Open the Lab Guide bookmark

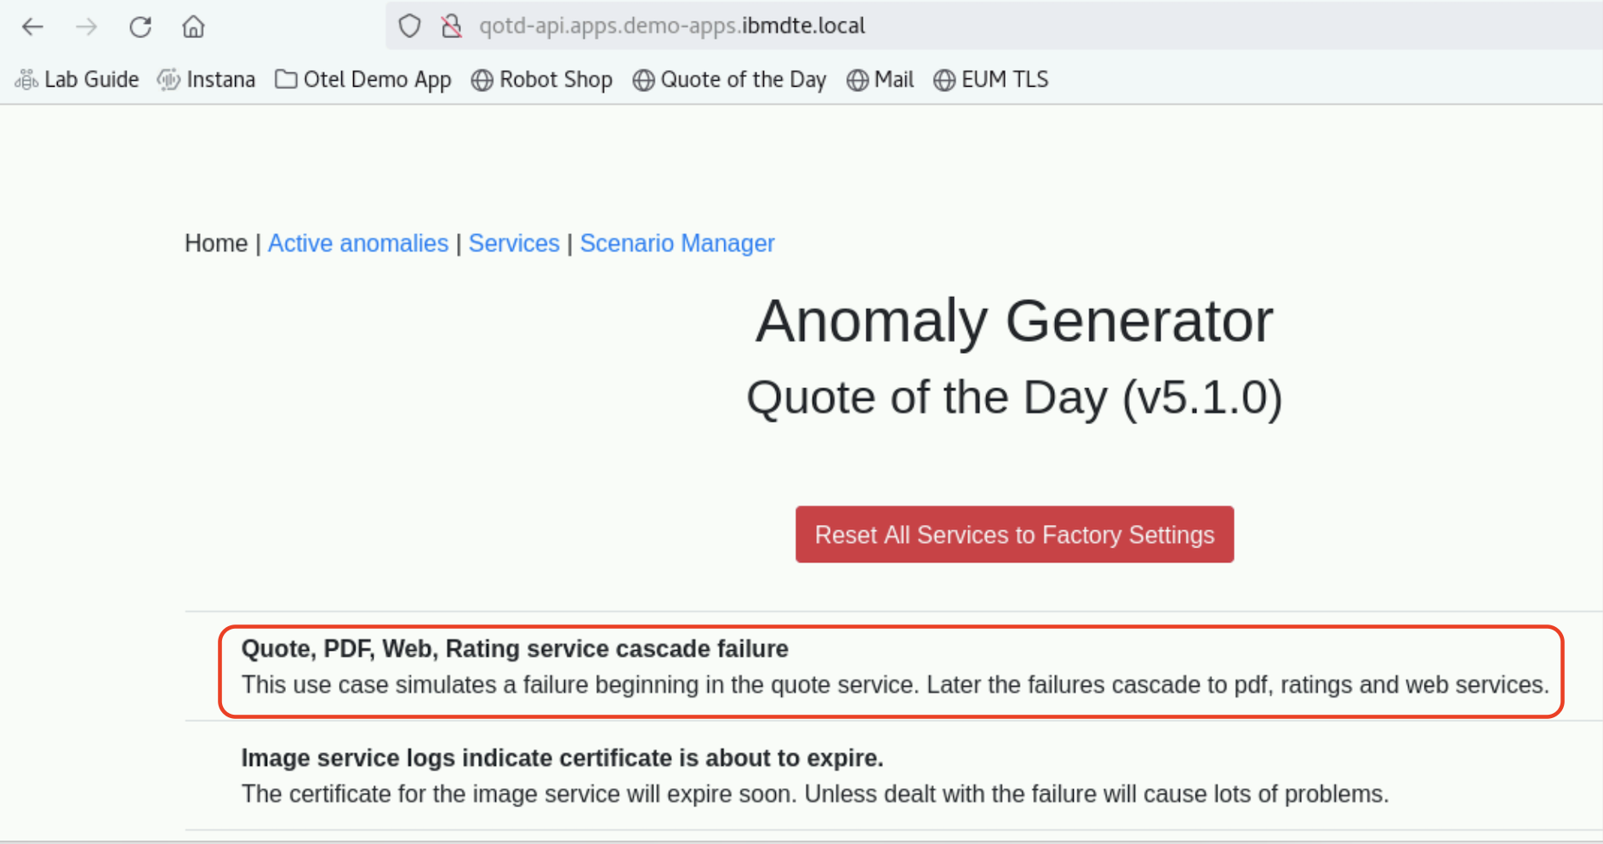77,79
